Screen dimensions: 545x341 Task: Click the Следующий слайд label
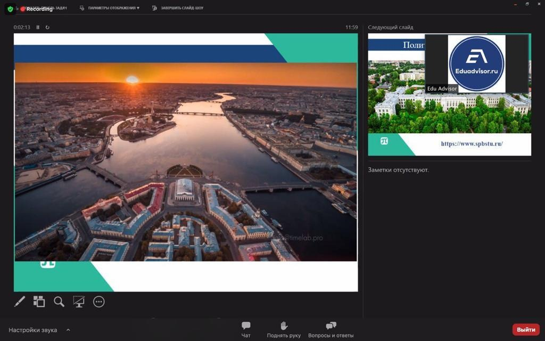pyautogui.click(x=390, y=27)
